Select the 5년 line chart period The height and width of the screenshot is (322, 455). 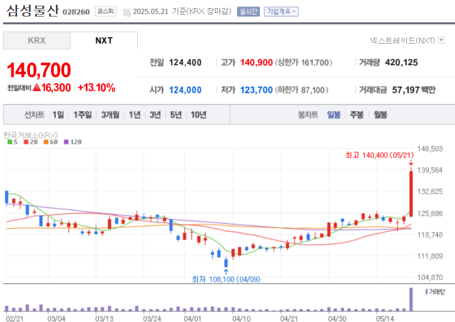tap(176, 115)
